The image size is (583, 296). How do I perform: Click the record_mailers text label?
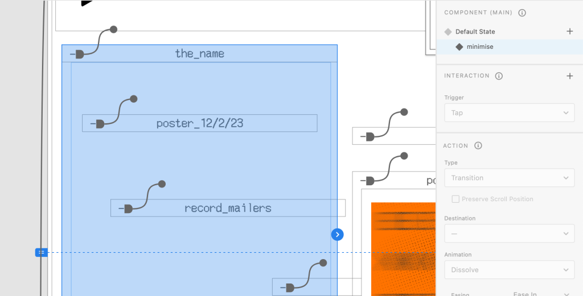[228, 209]
